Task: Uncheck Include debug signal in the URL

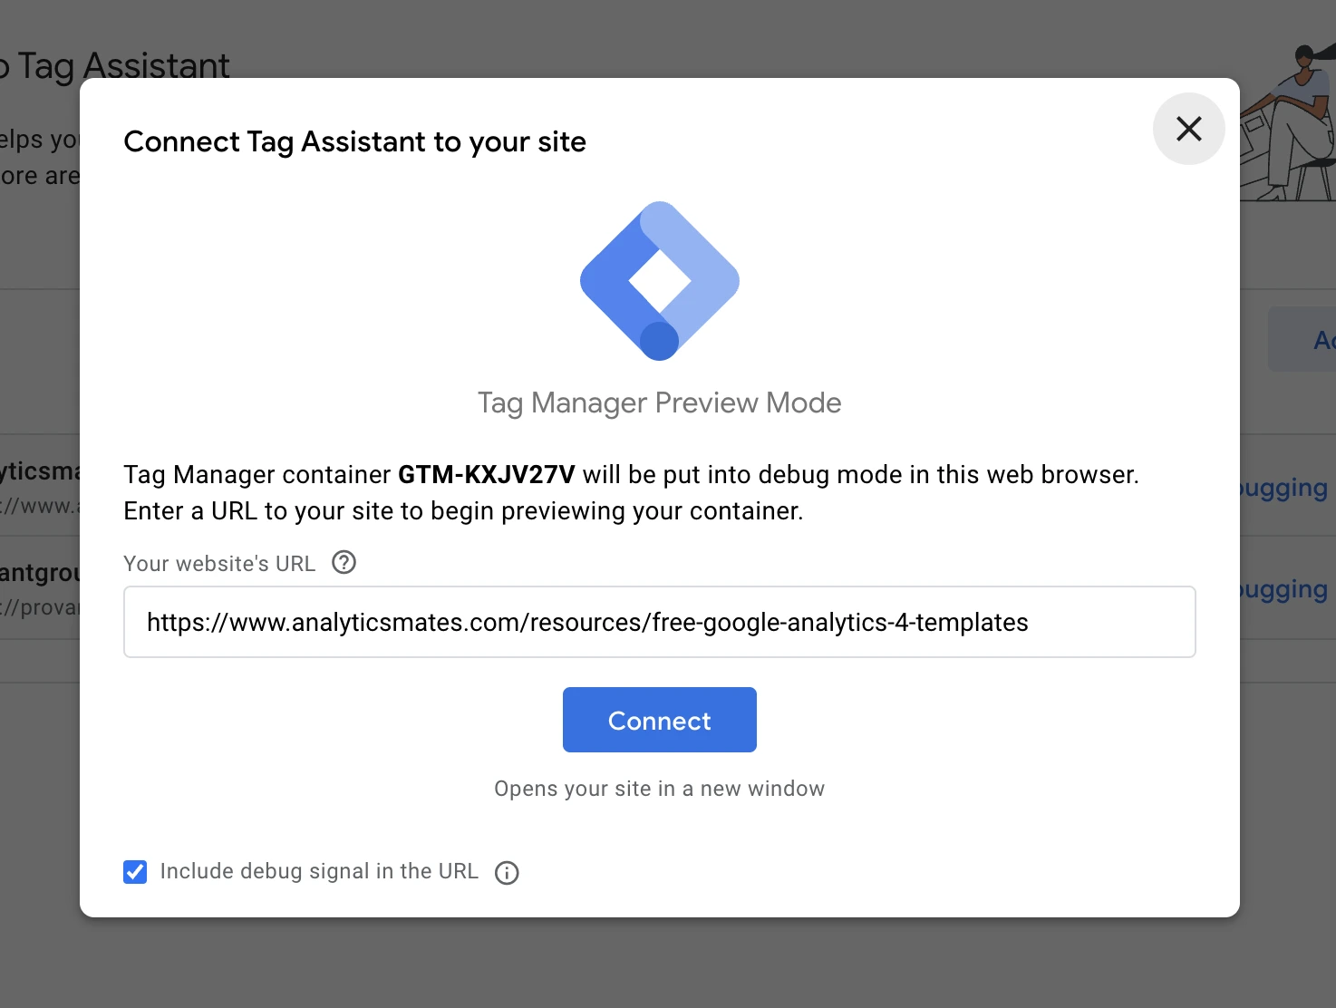Action: [135, 872]
